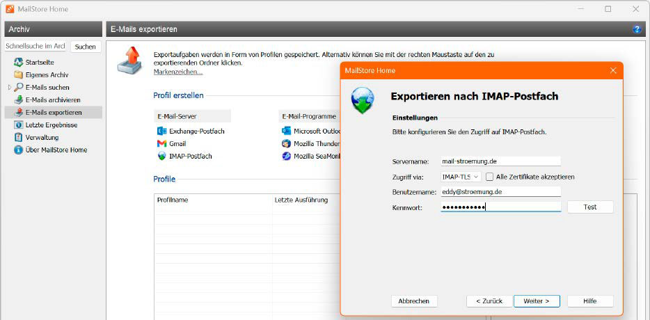Image resolution: width=650 pixels, height=320 pixels.
Task: Maximize the MailStore Home window
Action: (x=608, y=9)
